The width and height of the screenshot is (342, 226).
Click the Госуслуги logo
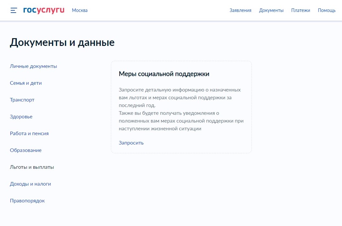(x=44, y=10)
